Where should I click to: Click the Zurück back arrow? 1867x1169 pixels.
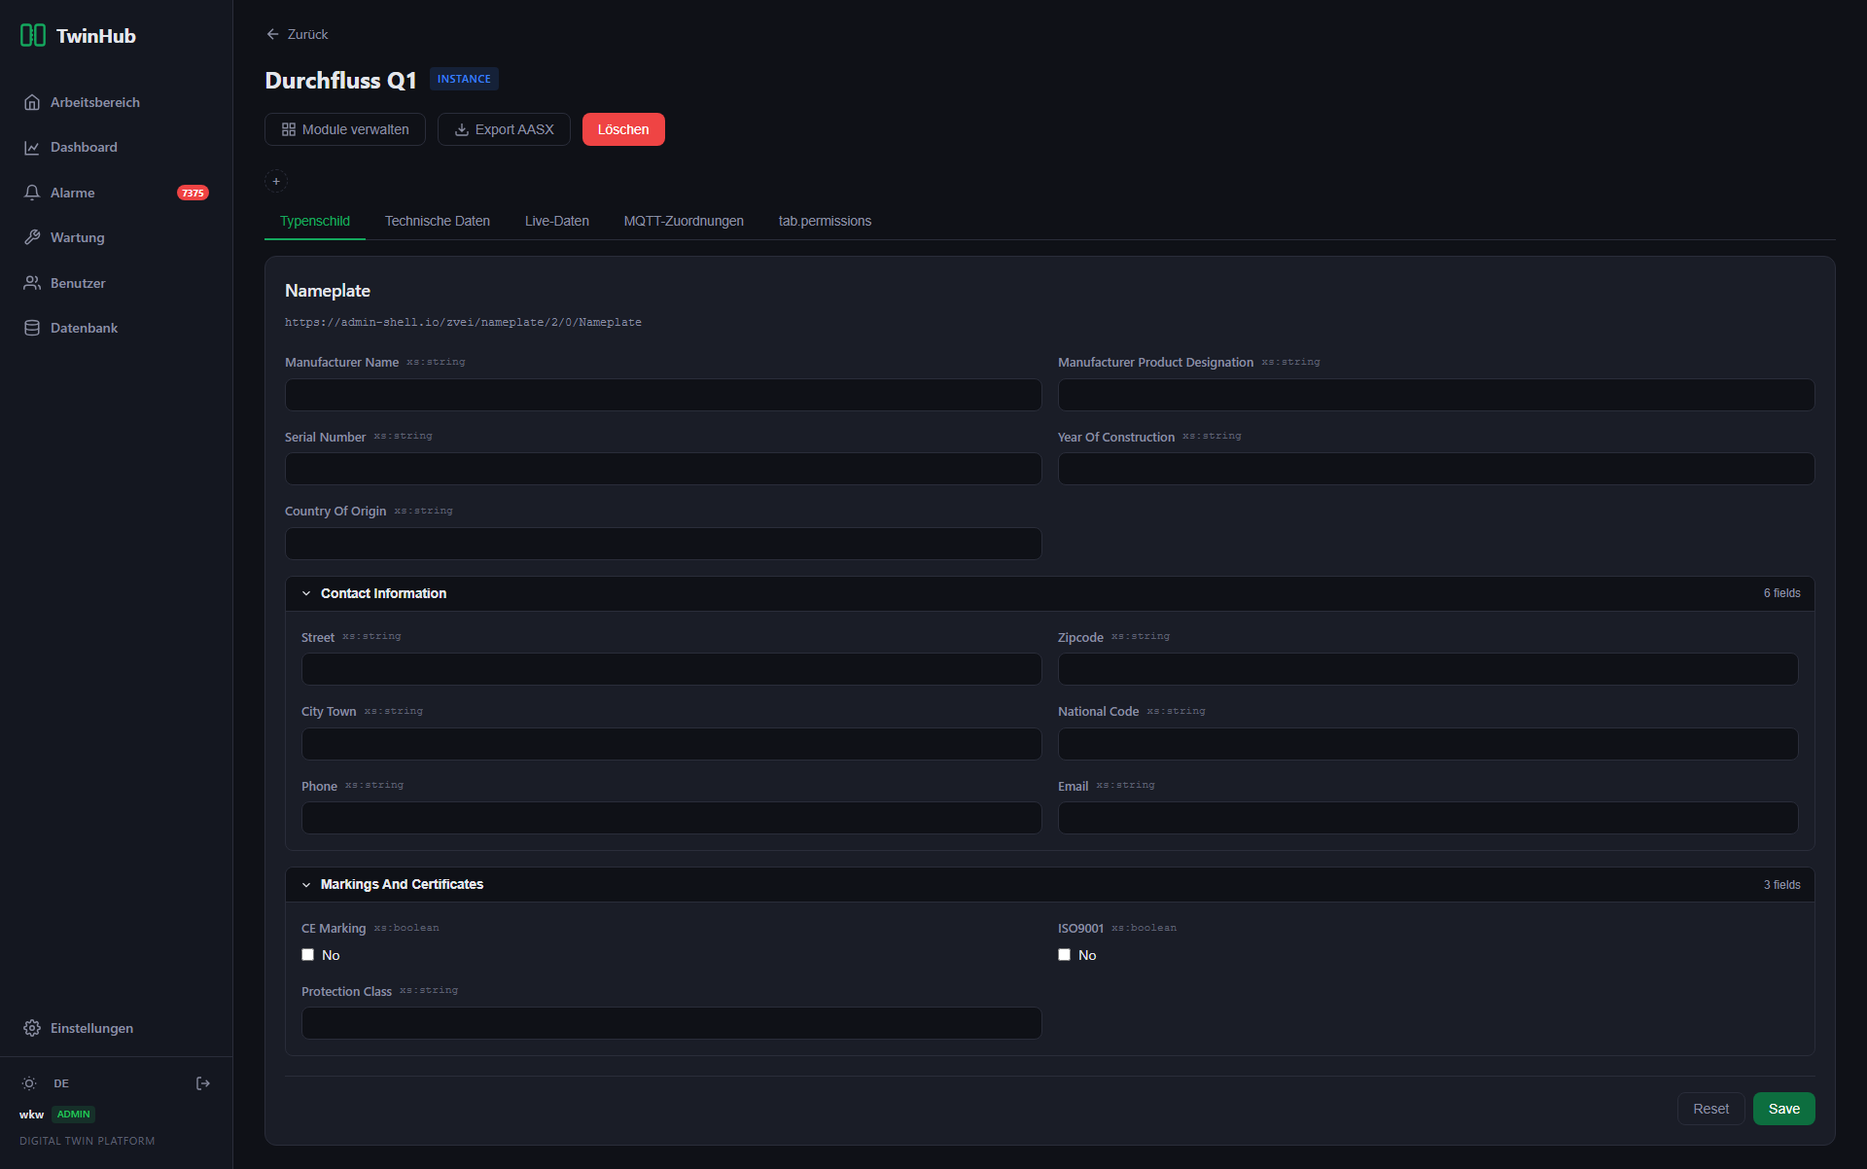click(273, 34)
